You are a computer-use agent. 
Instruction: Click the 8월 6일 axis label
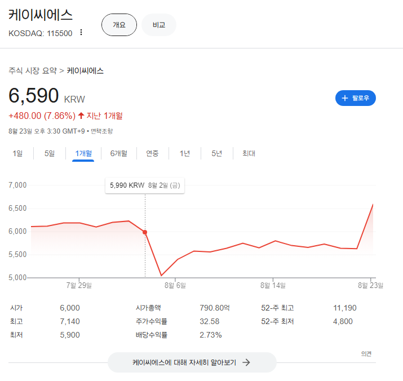coord(175,285)
